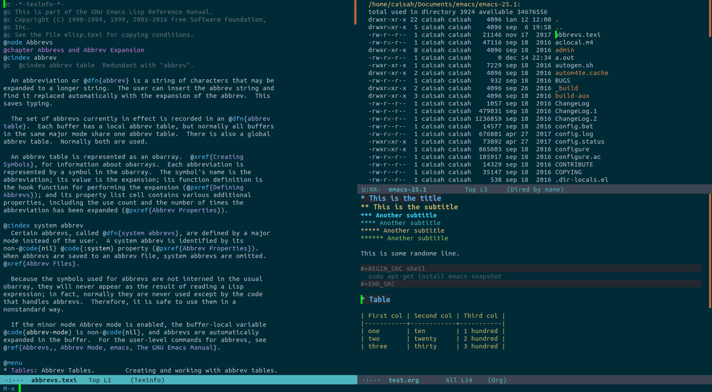Open abbrevs.texi in the Dired listing
This screenshot has width=712, height=392.
tap(578, 35)
